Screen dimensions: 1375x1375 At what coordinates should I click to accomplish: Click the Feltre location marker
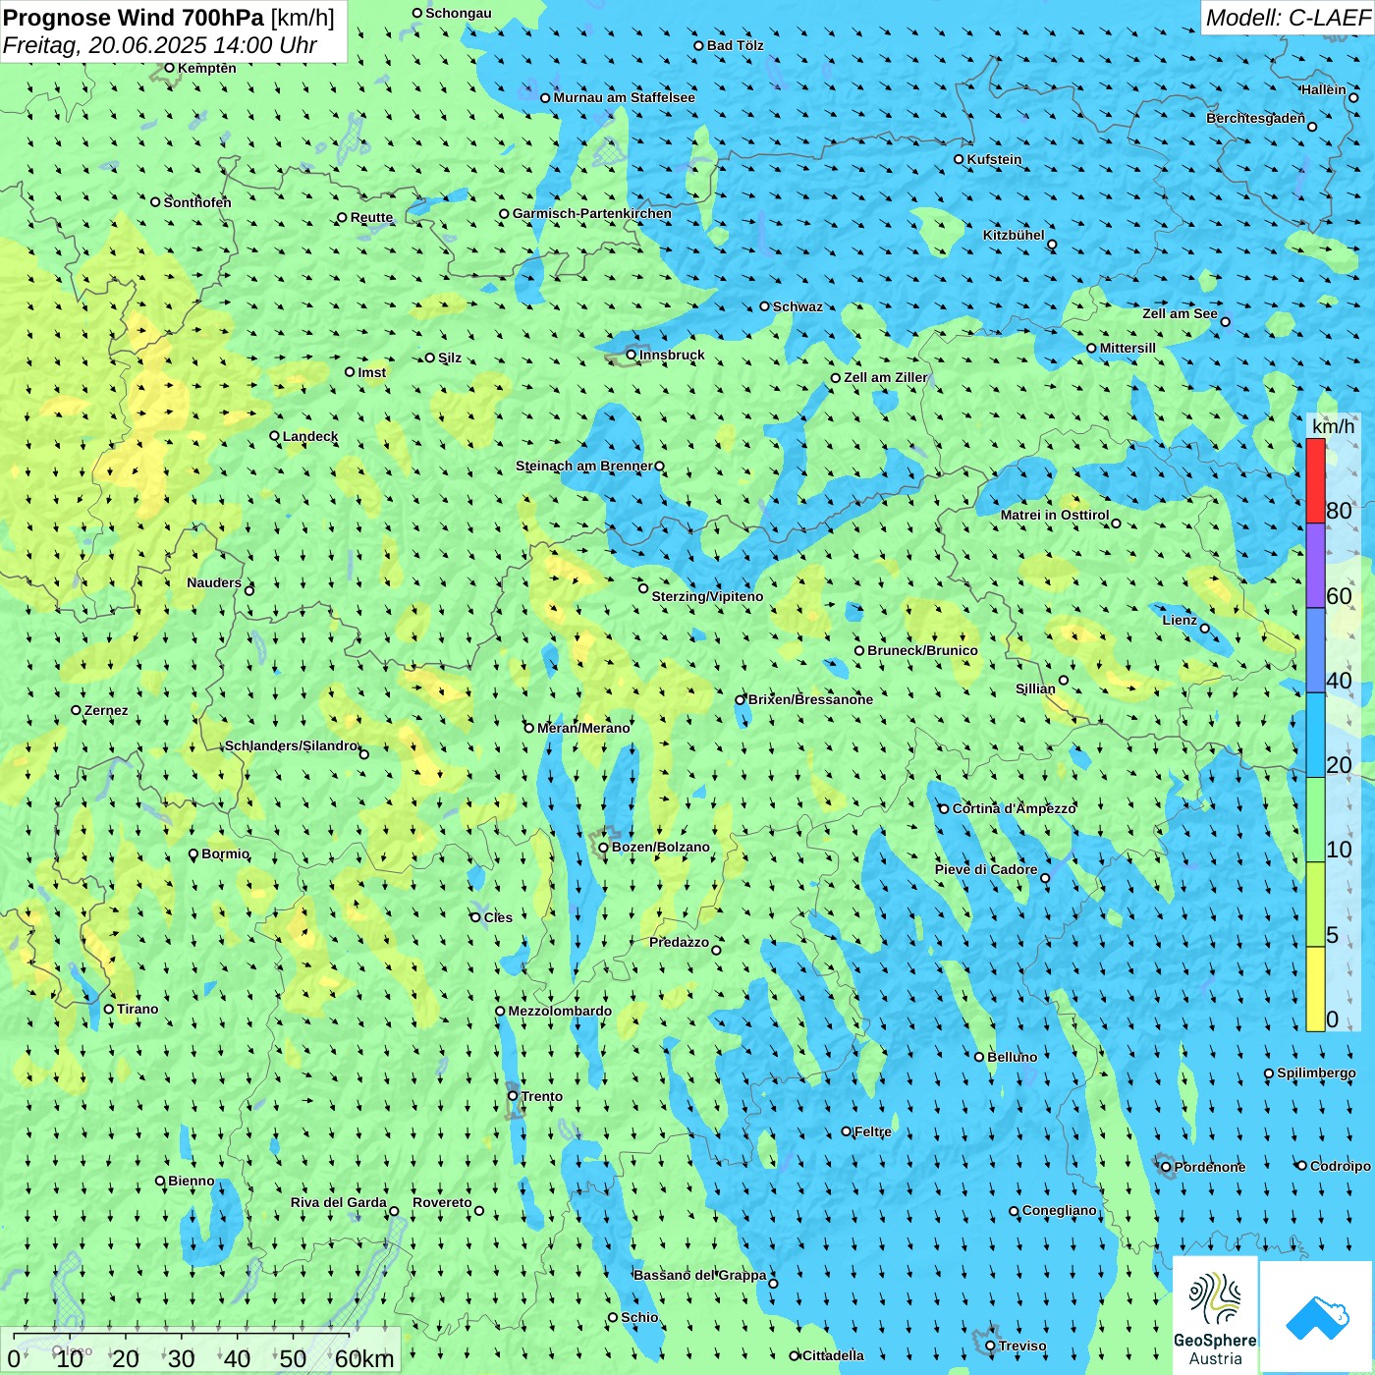point(847,1131)
